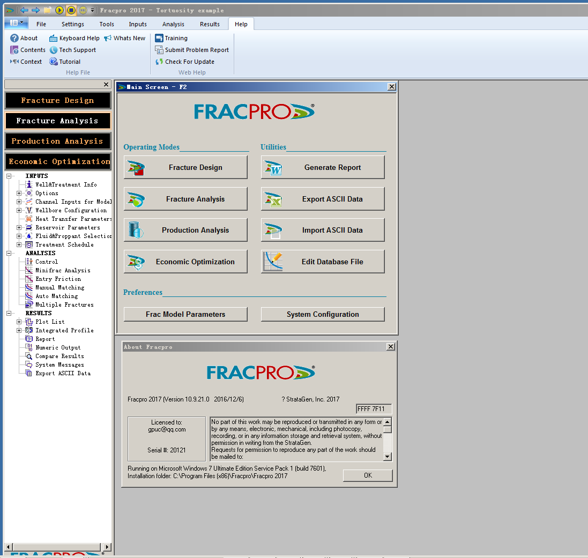Screen dimensions: 588x558
Task: Select Manual Matching in tree
Action: pos(55,288)
